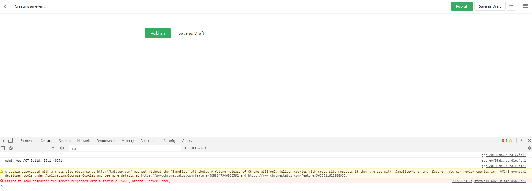Switch to the Console tab
532x191 pixels.
pos(47,141)
